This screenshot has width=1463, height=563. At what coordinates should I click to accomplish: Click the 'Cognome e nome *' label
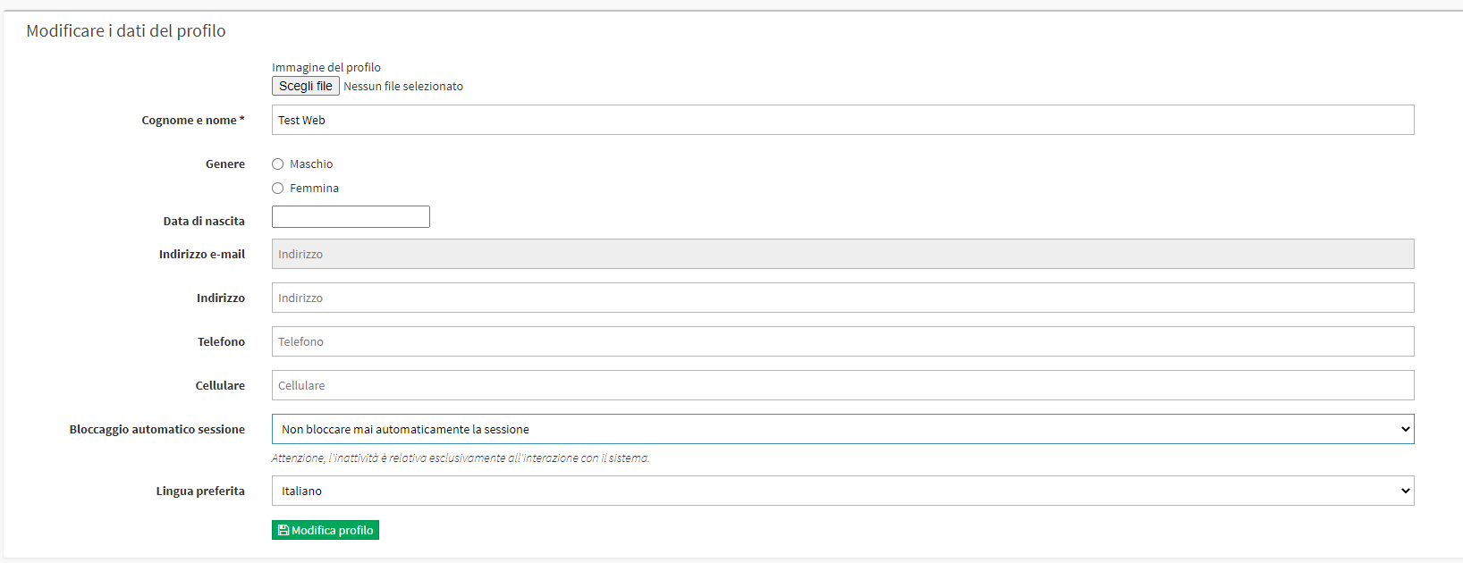tap(193, 121)
